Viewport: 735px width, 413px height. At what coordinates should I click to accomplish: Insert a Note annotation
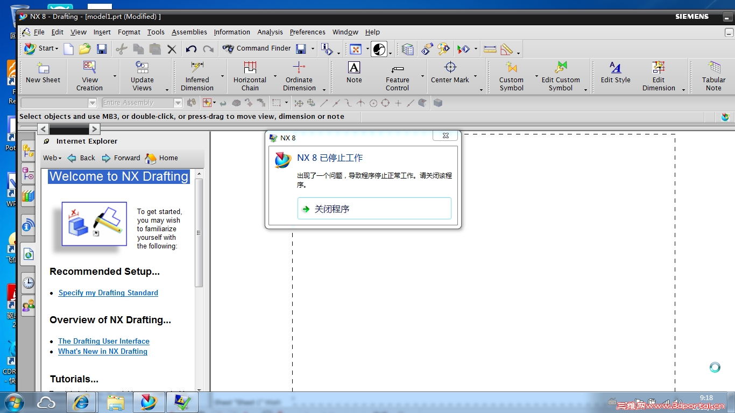coord(354,73)
